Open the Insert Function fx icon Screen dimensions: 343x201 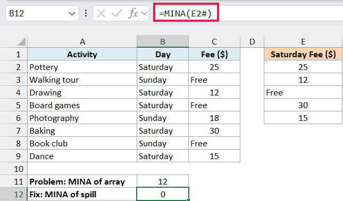[x=133, y=14]
